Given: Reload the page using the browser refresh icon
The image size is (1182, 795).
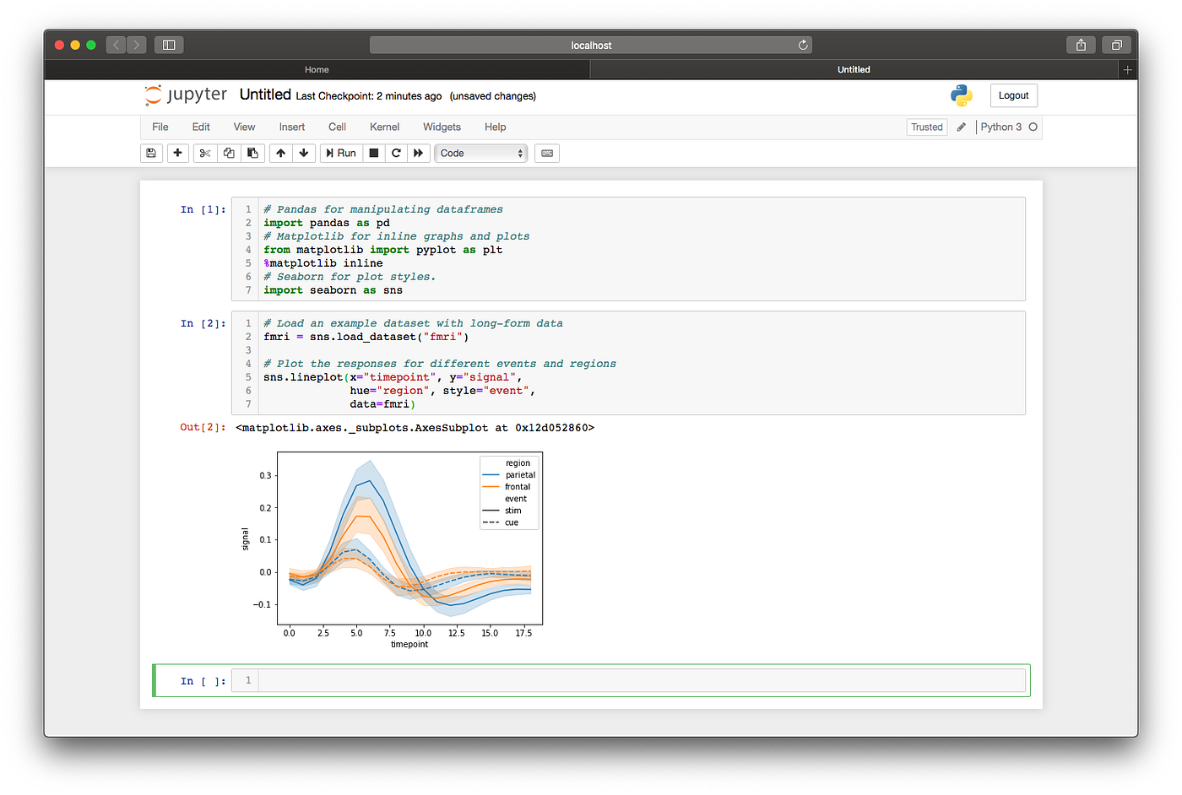Looking at the screenshot, I should point(802,45).
